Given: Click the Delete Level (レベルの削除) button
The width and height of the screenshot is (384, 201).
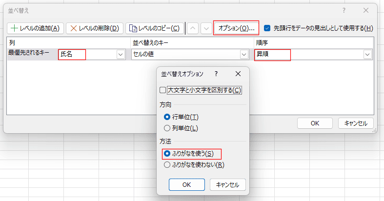Looking at the screenshot, I should 94,28.
